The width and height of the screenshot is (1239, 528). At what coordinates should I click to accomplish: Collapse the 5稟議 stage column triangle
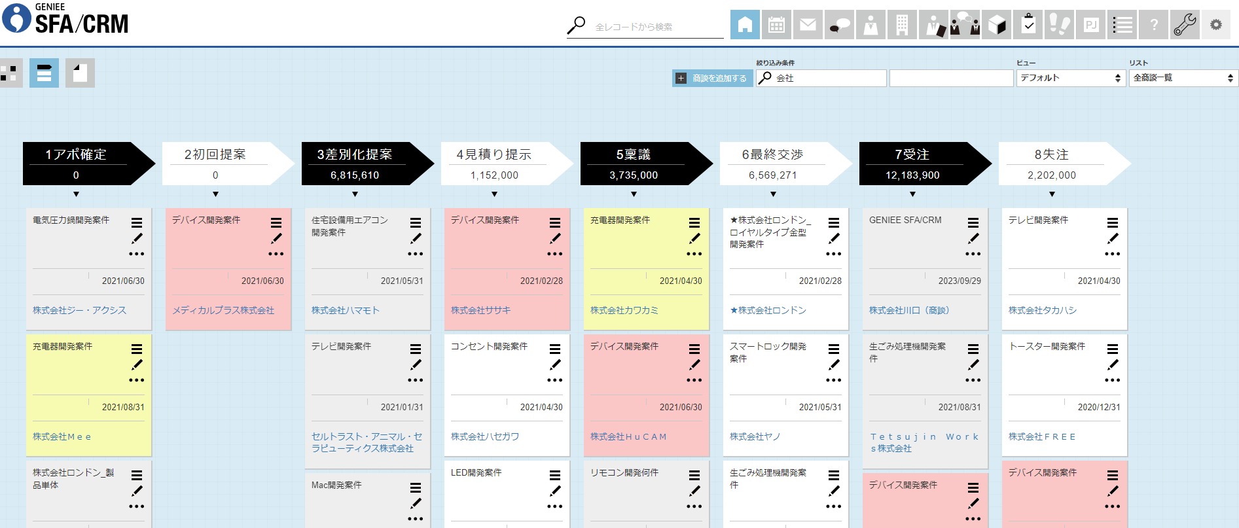634,194
